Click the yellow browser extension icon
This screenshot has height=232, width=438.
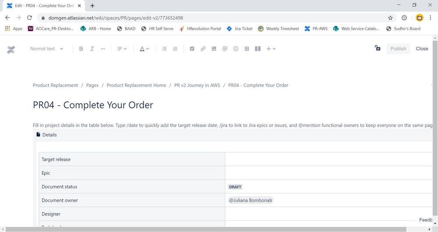pyautogui.click(x=419, y=18)
